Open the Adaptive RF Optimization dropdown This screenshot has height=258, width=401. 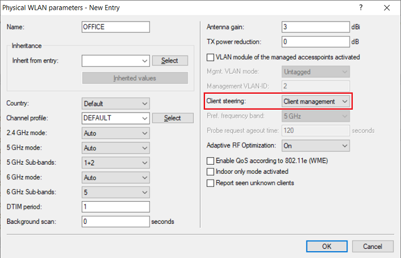pyautogui.click(x=316, y=145)
